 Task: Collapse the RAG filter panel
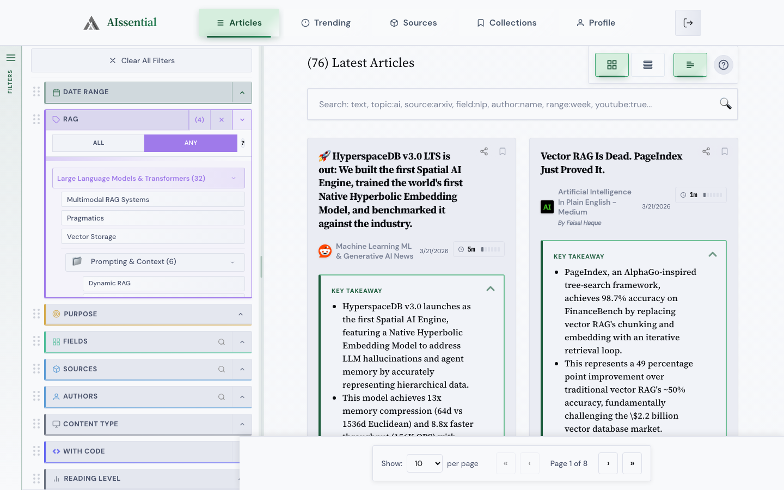point(242,120)
